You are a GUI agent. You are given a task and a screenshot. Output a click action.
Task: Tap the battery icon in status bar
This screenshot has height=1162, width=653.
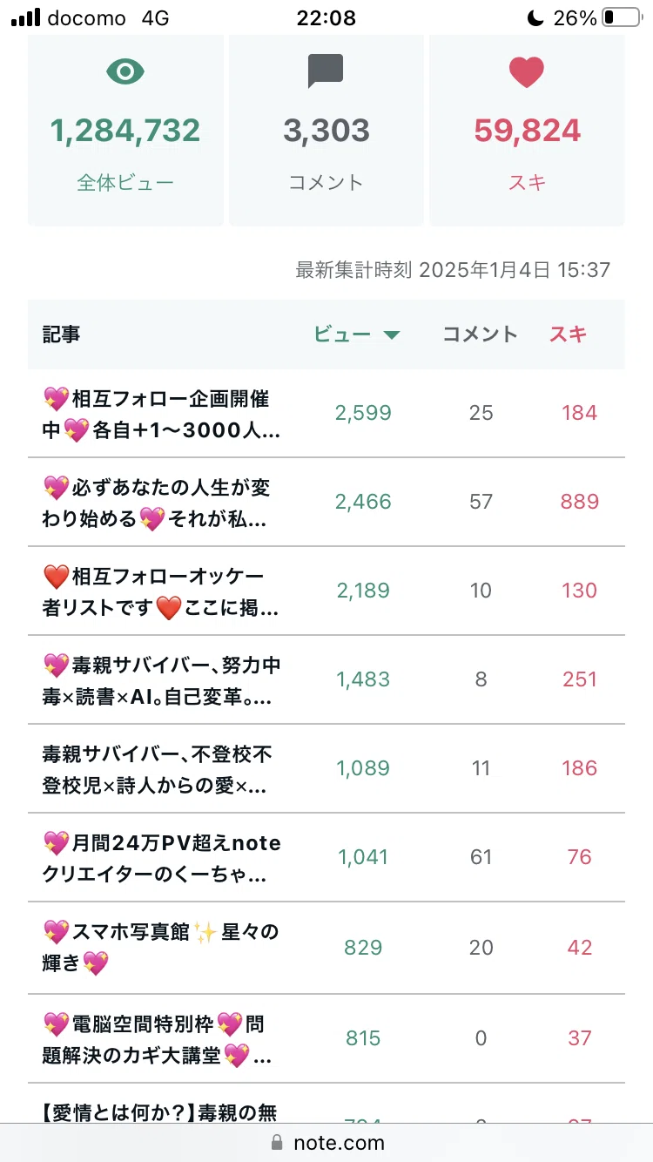click(x=620, y=17)
